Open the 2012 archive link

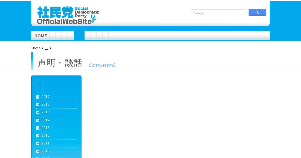(x=45, y=135)
